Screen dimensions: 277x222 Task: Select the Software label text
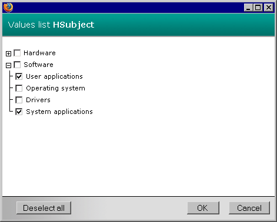click(x=38, y=65)
